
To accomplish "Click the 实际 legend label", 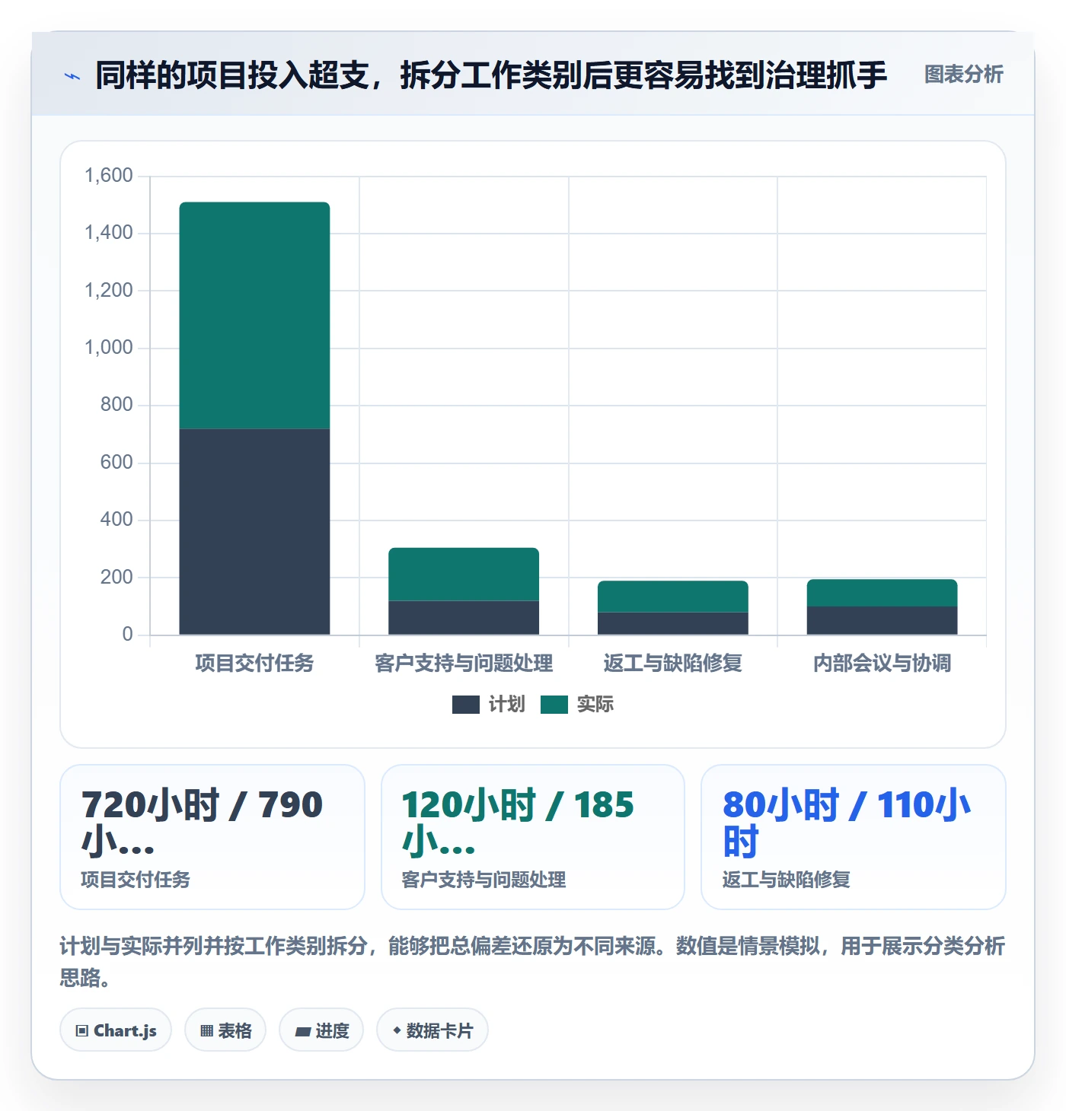I will [595, 705].
